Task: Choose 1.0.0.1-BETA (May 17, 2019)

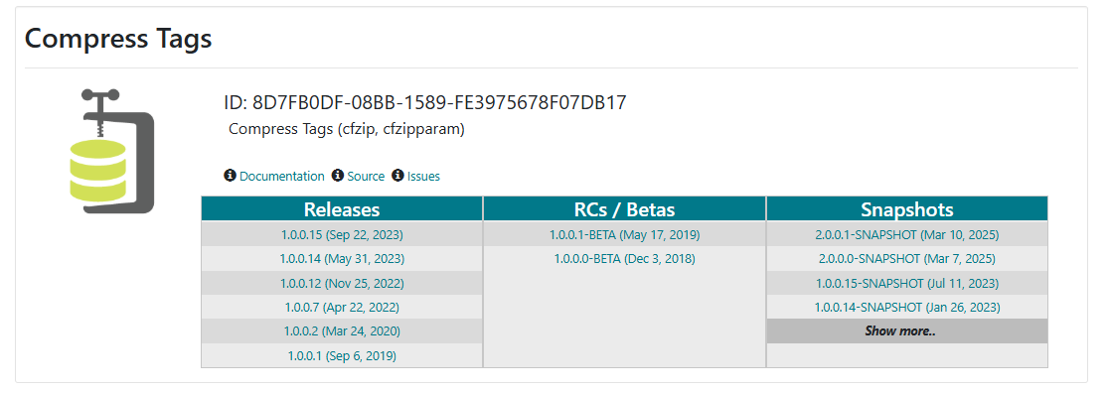Action: [x=624, y=235]
